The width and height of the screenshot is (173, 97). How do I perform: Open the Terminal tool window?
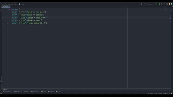[51, 92]
